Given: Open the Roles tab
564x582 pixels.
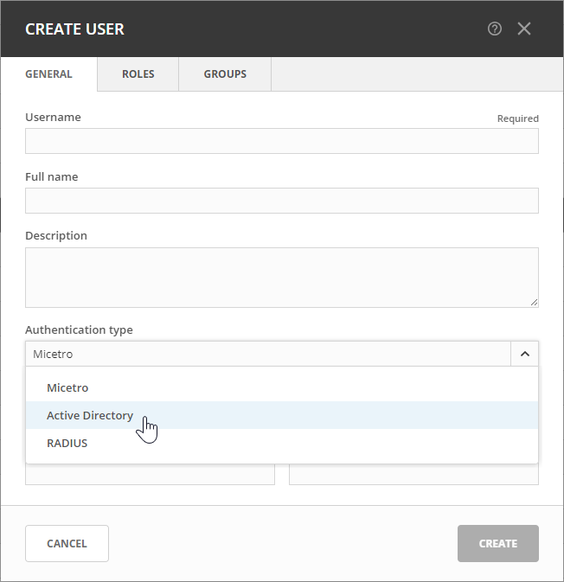Looking at the screenshot, I should click(138, 74).
